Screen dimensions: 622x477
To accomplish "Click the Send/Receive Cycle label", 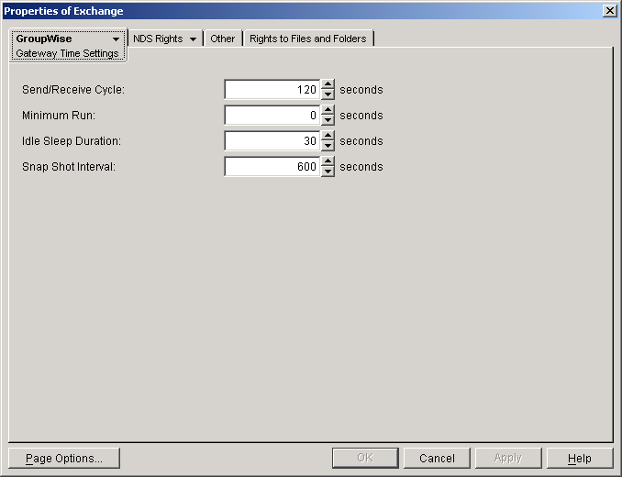I will coord(73,90).
